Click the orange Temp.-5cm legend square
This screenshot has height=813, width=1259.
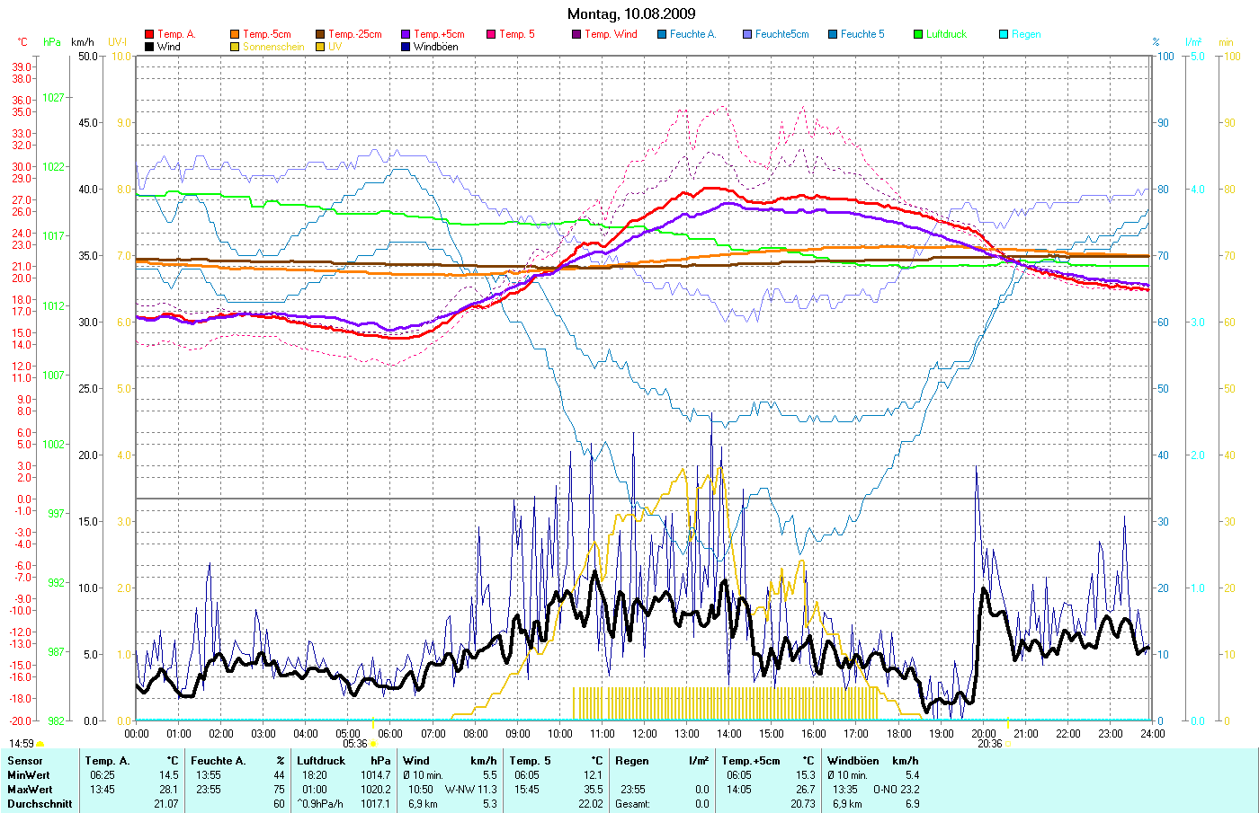[x=235, y=34]
